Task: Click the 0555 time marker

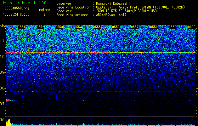Action: point(97,27)
